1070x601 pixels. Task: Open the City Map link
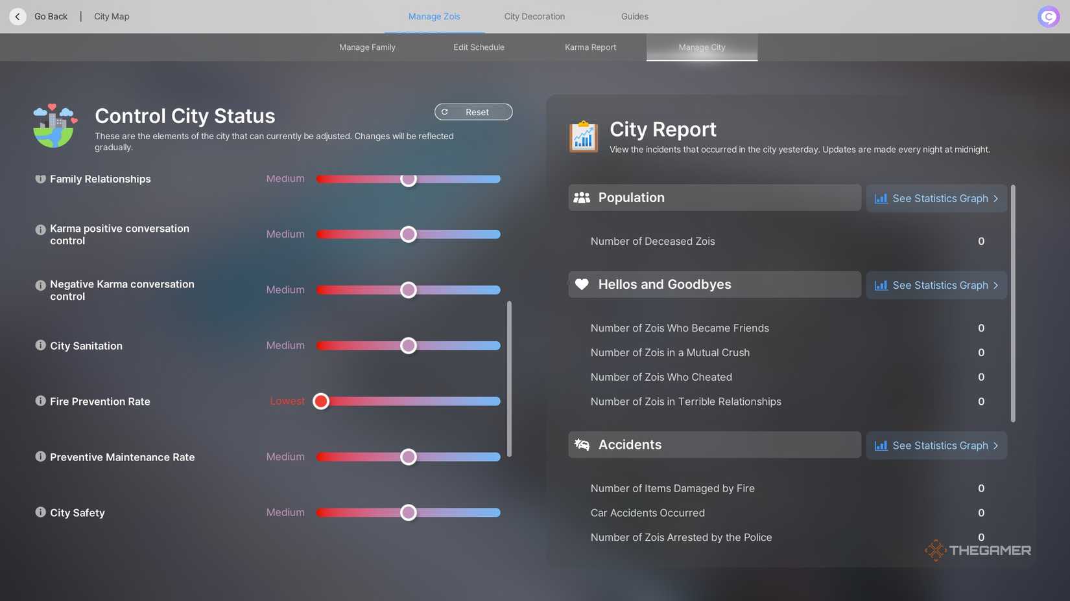[112, 16]
